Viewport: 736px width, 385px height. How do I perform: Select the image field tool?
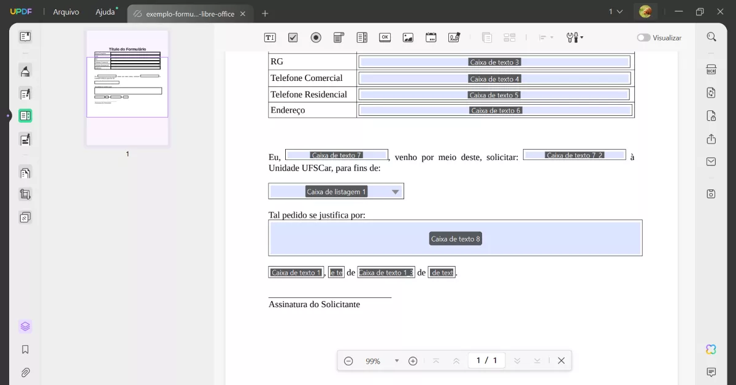(407, 37)
